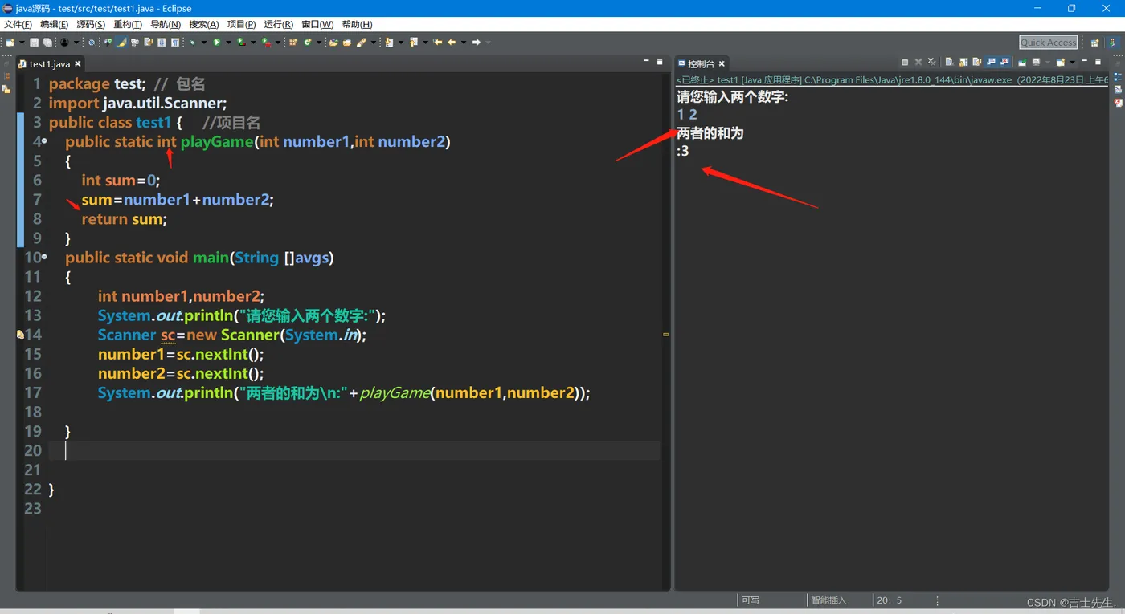Click Remove Launch X icon in console
This screenshot has height=614, width=1125.
(x=918, y=62)
